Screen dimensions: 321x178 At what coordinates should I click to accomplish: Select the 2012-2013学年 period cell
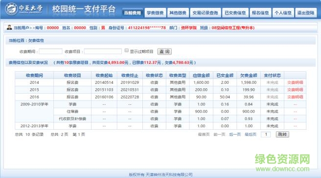coord(34,126)
